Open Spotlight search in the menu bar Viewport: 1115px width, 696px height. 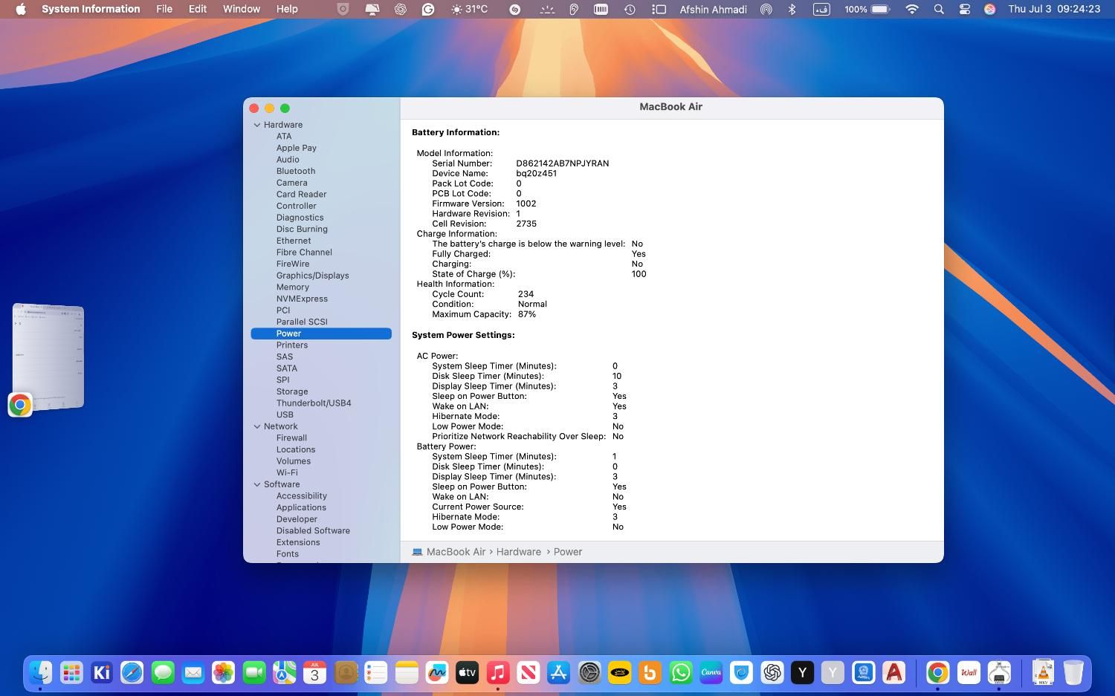tap(939, 9)
